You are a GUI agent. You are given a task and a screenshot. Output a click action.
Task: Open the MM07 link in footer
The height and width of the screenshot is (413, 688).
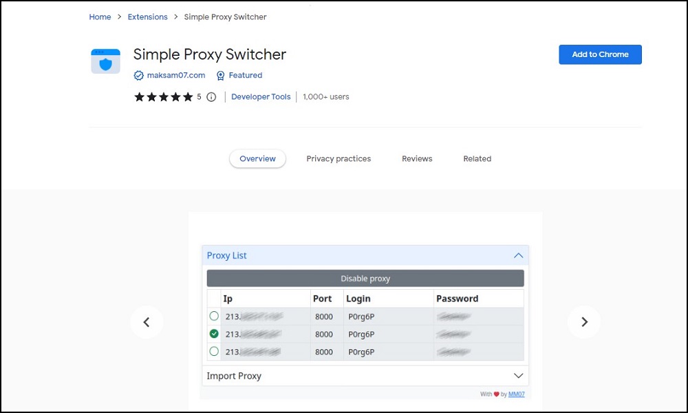[517, 394]
